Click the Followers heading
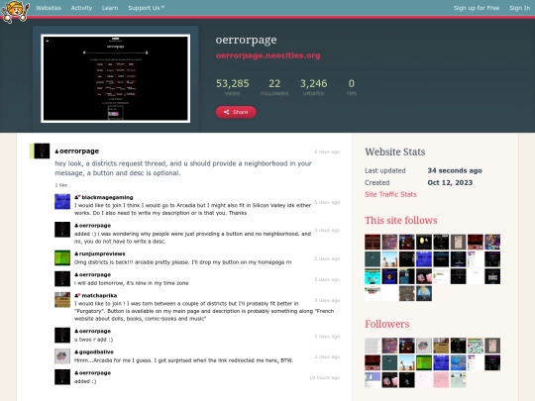This screenshot has height=401, width=535. (x=387, y=324)
